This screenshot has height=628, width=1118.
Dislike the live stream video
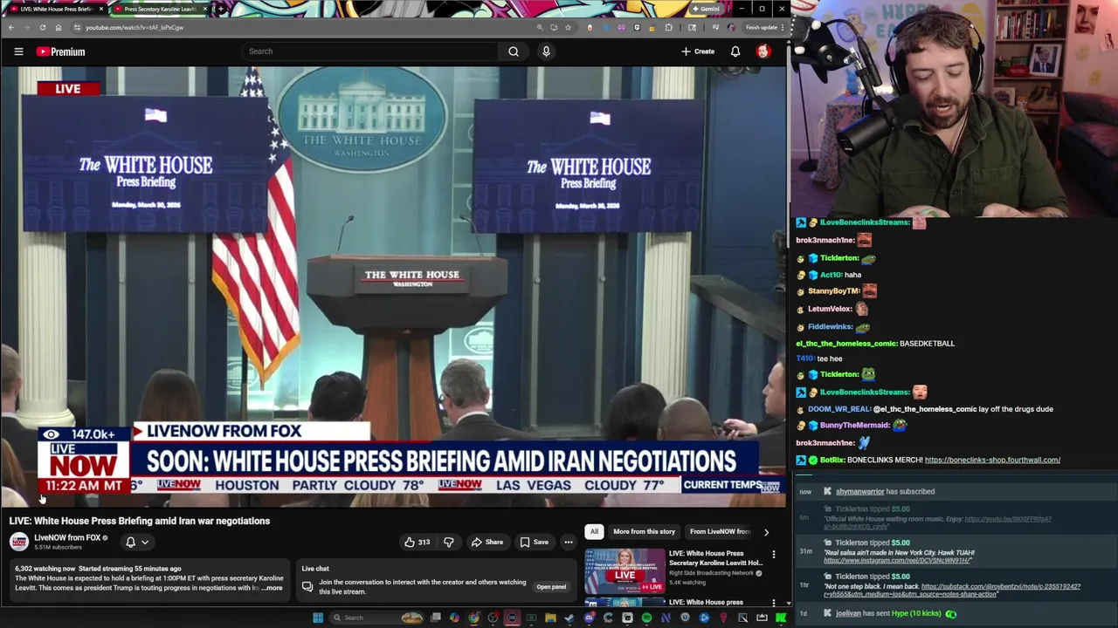(449, 542)
